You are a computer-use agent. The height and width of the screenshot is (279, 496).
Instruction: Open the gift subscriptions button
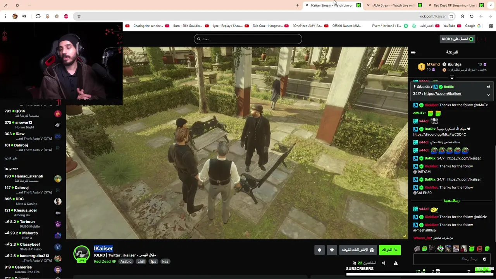click(358, 250)
